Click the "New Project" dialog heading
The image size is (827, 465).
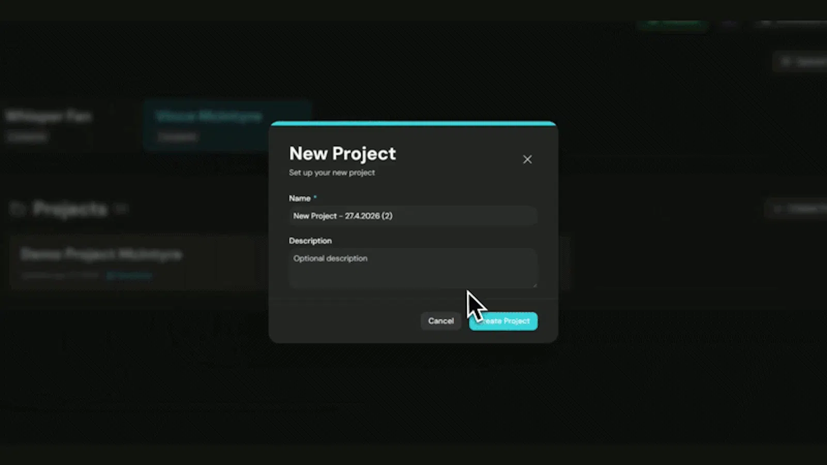click(x=343, y=153)
